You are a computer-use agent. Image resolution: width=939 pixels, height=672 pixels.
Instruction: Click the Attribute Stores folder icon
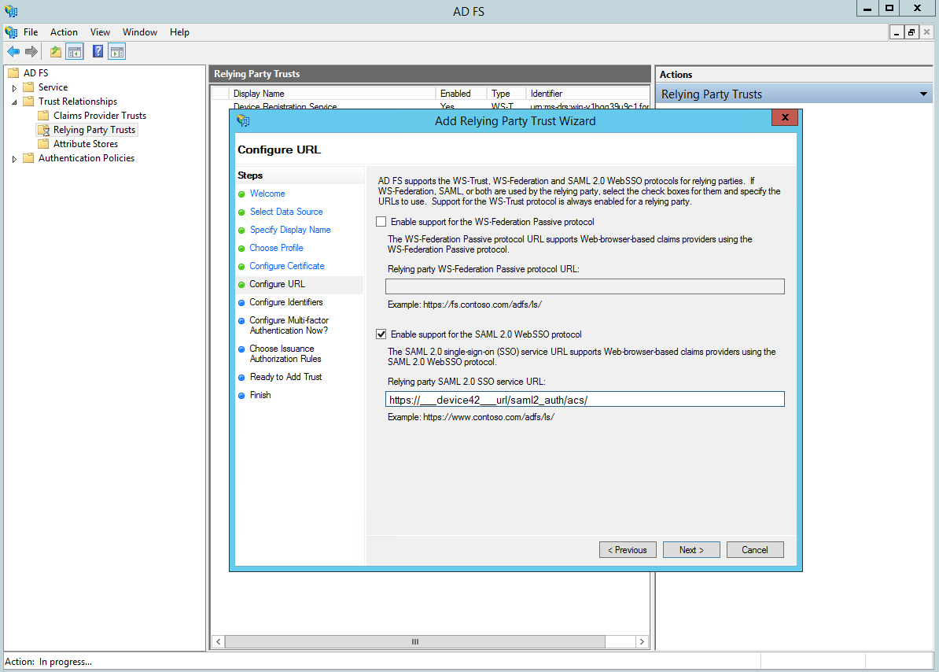click(44, 144)
